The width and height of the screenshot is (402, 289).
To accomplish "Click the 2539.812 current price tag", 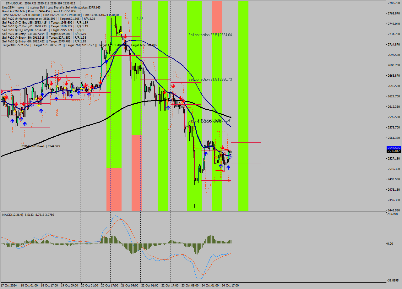I will pyautogui.click(x=394, y=151).
